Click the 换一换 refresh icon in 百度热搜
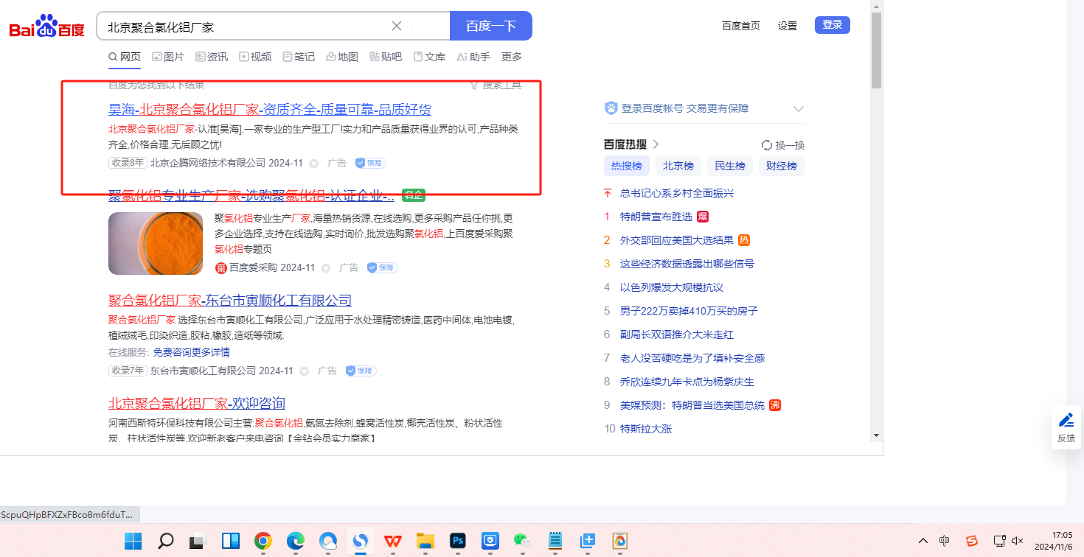Image resolution: width=1084 pixels, height=557 pixels. click(767, 145)
